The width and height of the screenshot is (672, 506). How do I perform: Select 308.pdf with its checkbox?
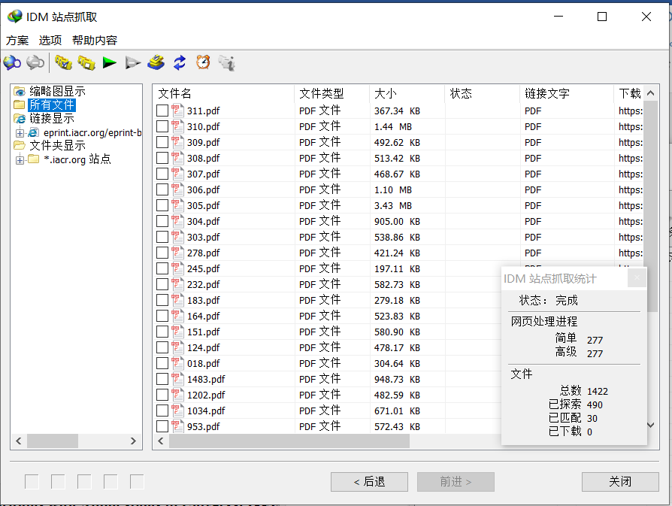click(x=162, y=158)
